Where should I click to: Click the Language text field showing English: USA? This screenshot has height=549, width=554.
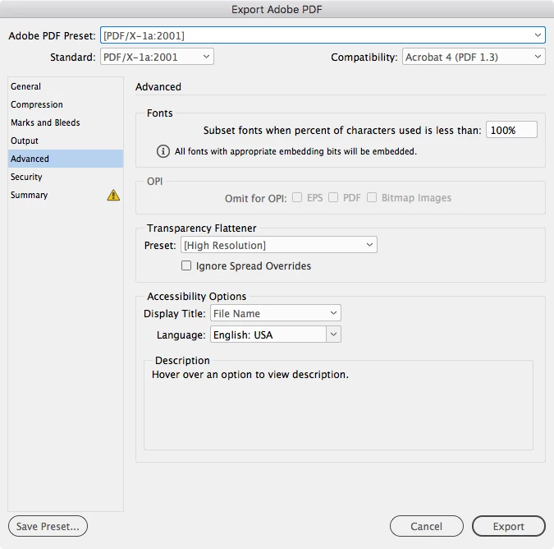tap(268, 334)
